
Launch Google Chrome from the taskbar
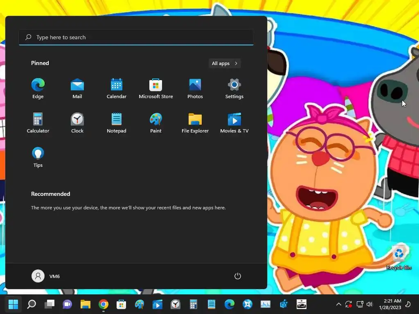(x=104, y=304)
